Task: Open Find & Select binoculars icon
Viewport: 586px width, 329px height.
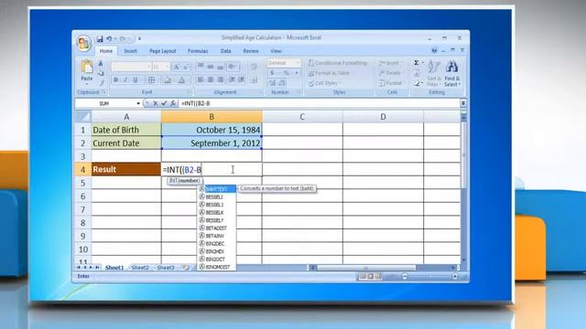Action: point(452,73)
